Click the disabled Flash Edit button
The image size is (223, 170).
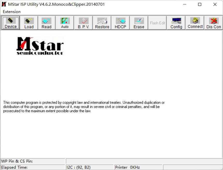point(157,23)
